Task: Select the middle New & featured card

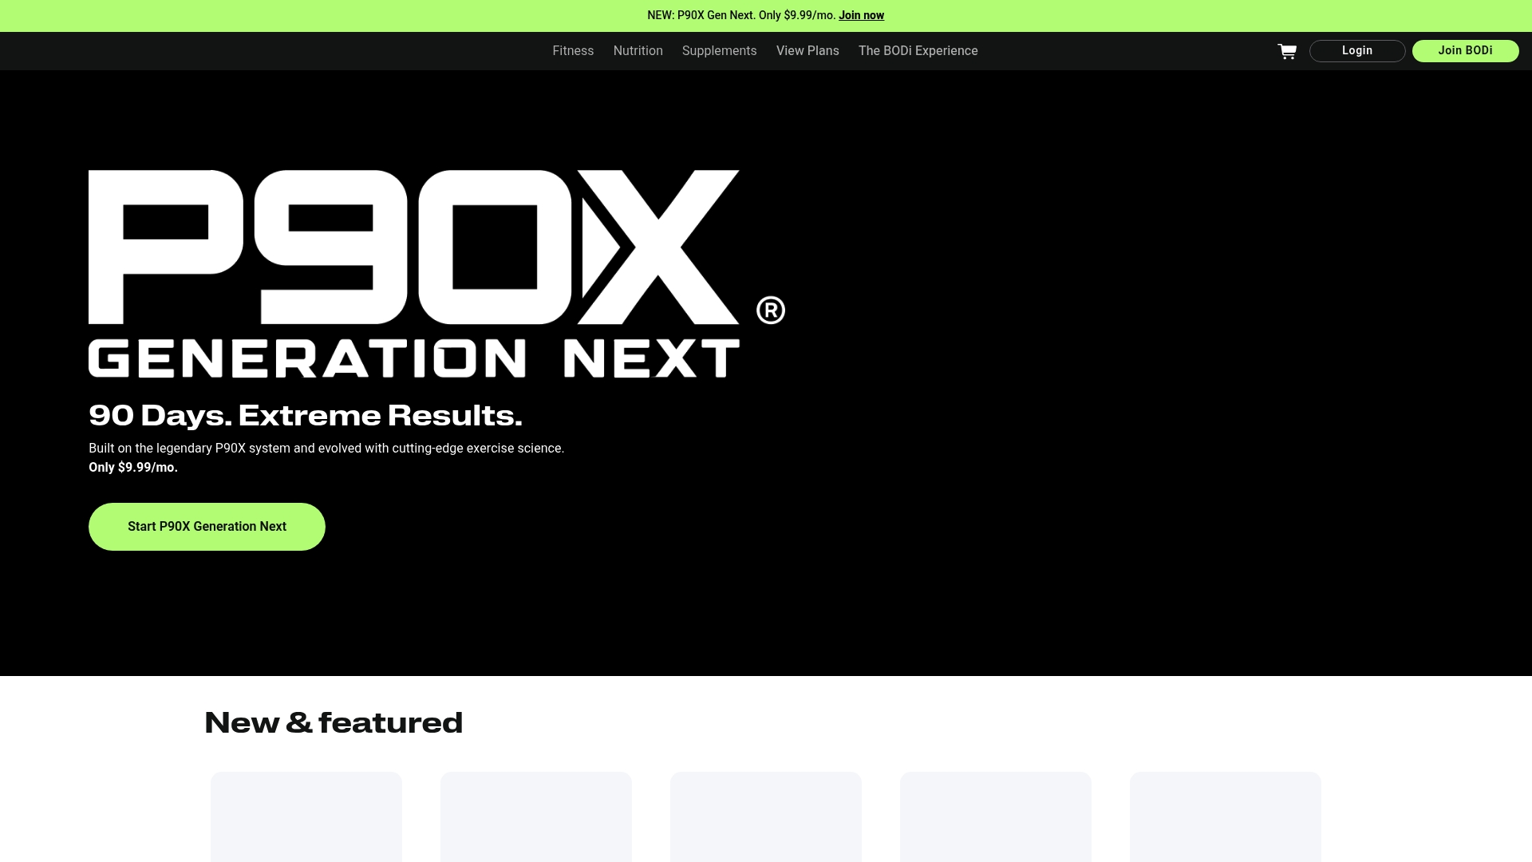Action: pyautogui.click(x=765, y=817)
